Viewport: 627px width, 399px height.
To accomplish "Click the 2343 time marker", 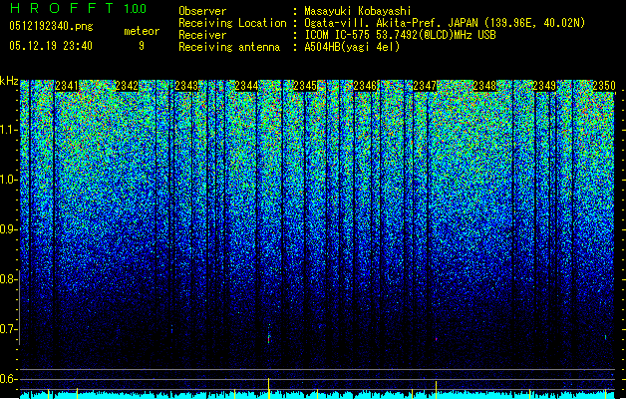I will coord(186,86).
